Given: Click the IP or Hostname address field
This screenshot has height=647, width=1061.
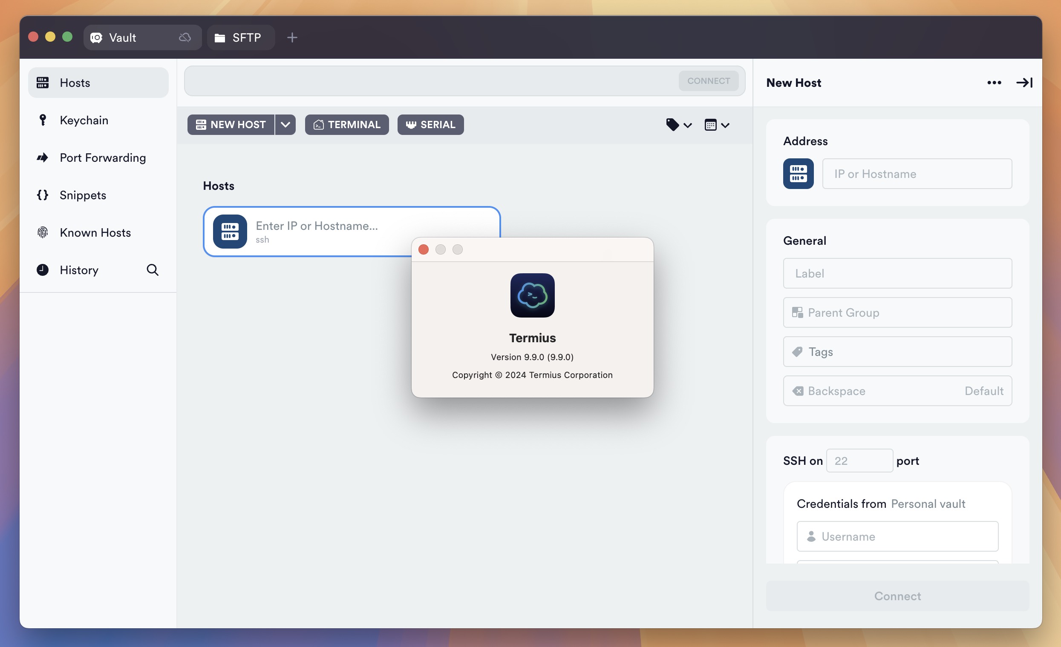Looking at the screenshot, I should [x=917, y=172].
